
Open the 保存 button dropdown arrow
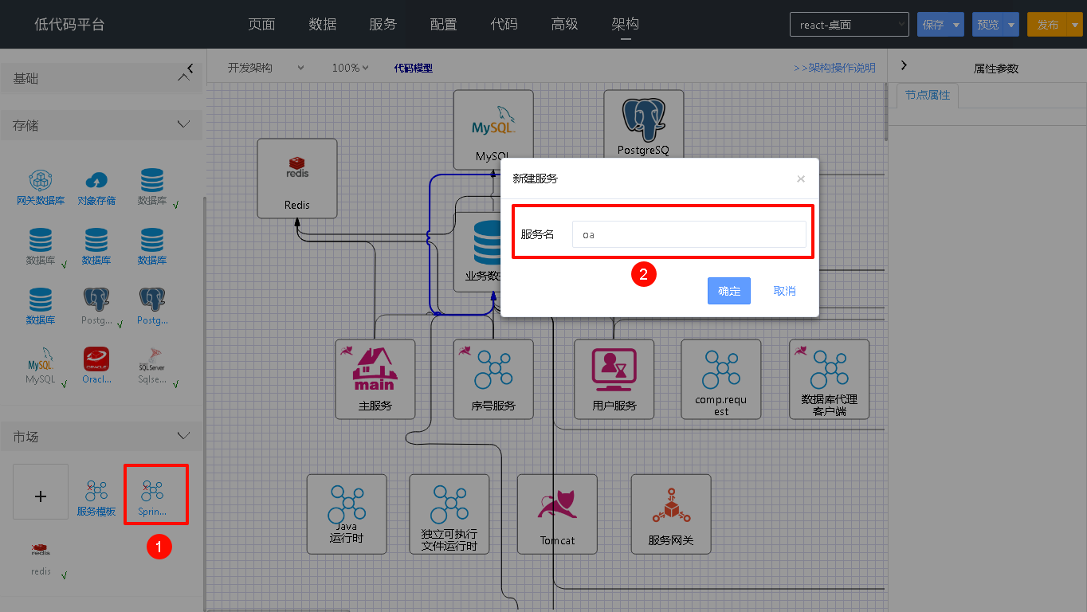(956, 25)
